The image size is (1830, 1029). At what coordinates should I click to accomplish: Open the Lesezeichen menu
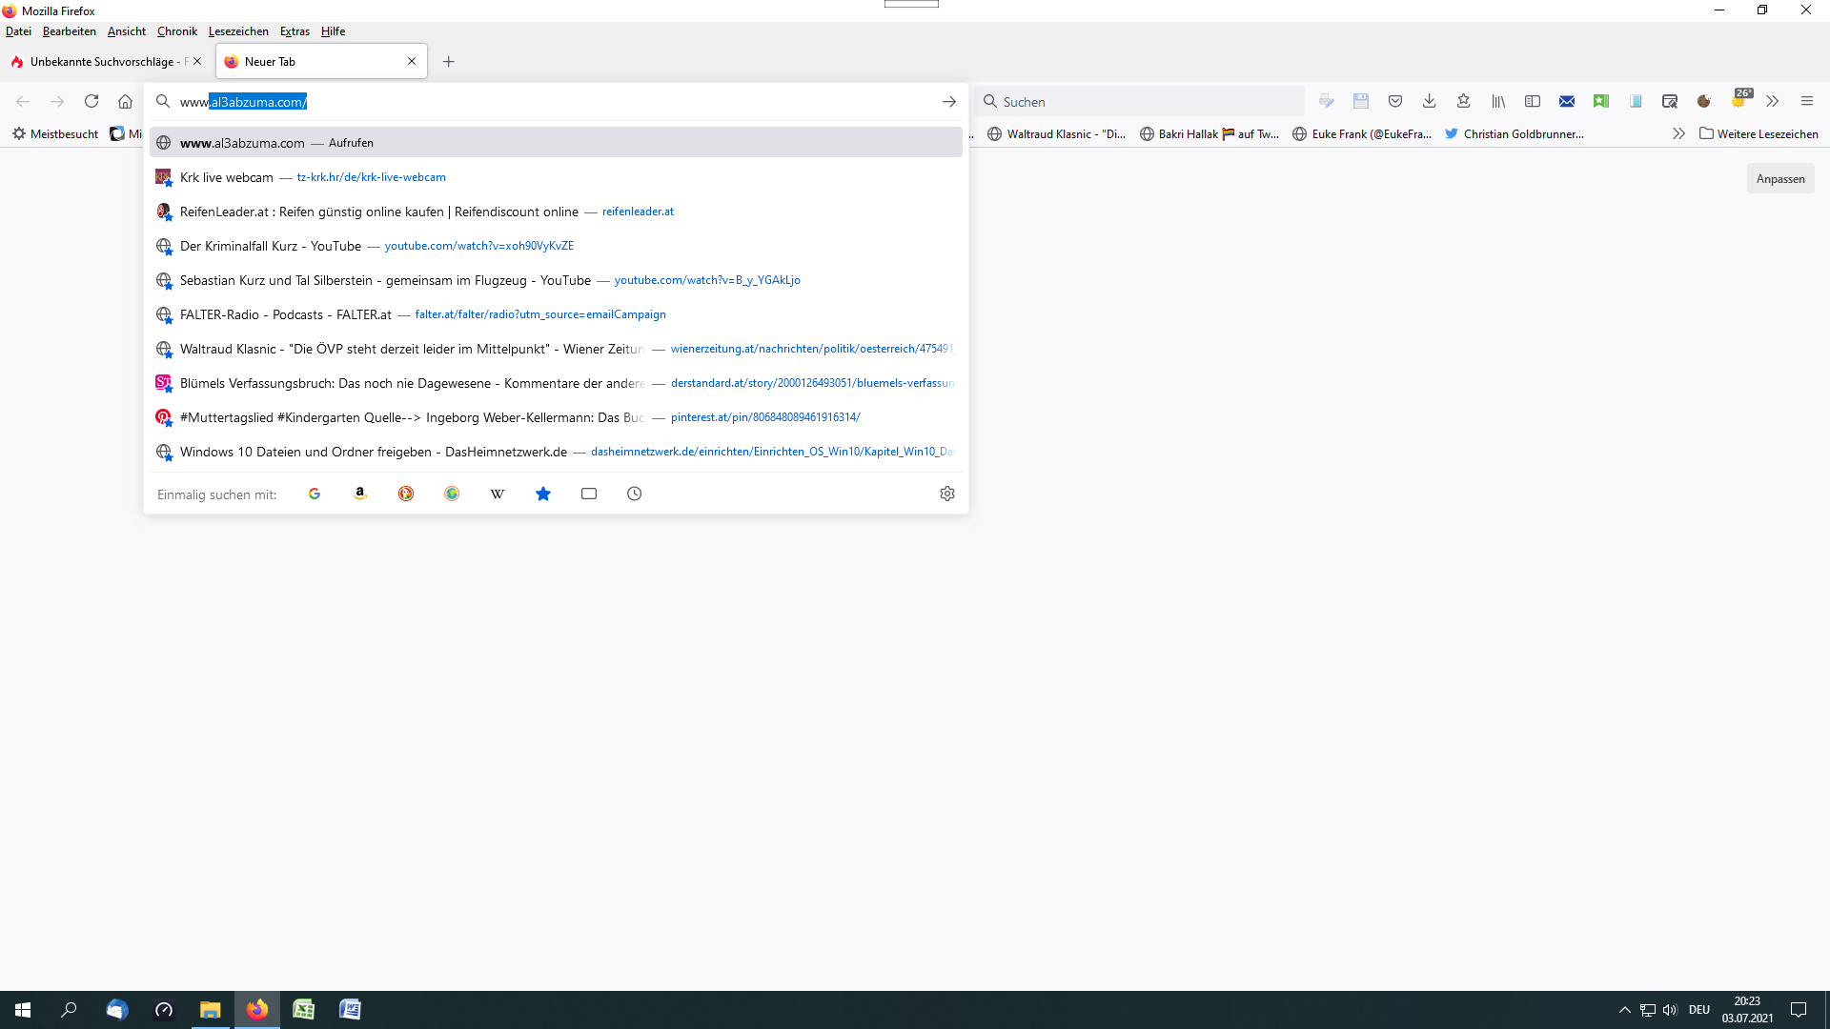click(x=238, y=31)
